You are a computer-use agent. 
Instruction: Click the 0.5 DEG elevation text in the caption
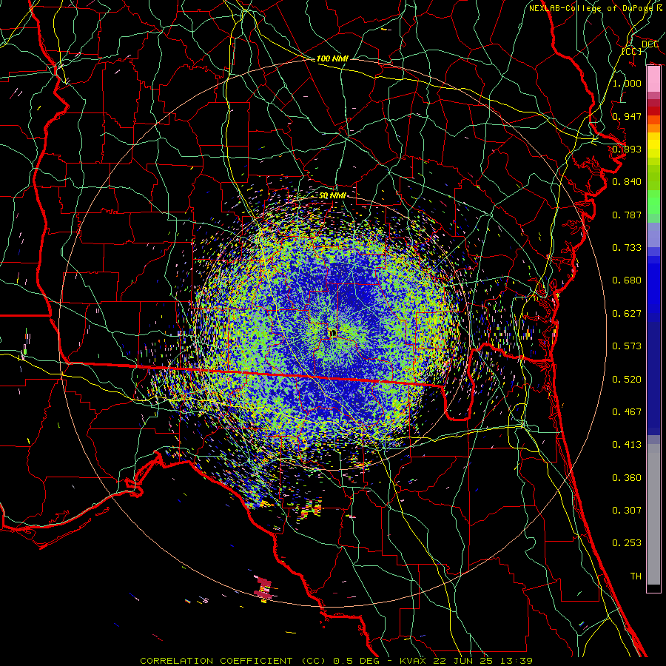click(x=357, y=661)
